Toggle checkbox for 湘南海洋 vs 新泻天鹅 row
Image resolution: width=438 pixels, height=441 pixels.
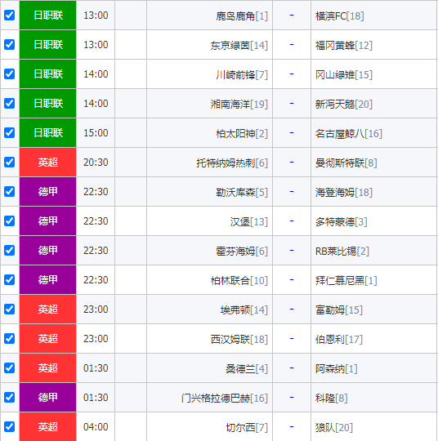pos(9,103)
